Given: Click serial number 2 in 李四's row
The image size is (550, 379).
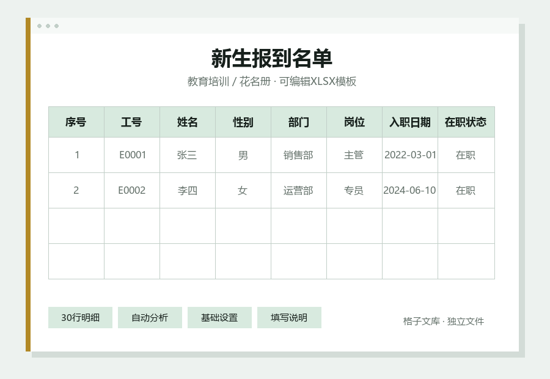Looking at the screenshot, I should 76,191.
